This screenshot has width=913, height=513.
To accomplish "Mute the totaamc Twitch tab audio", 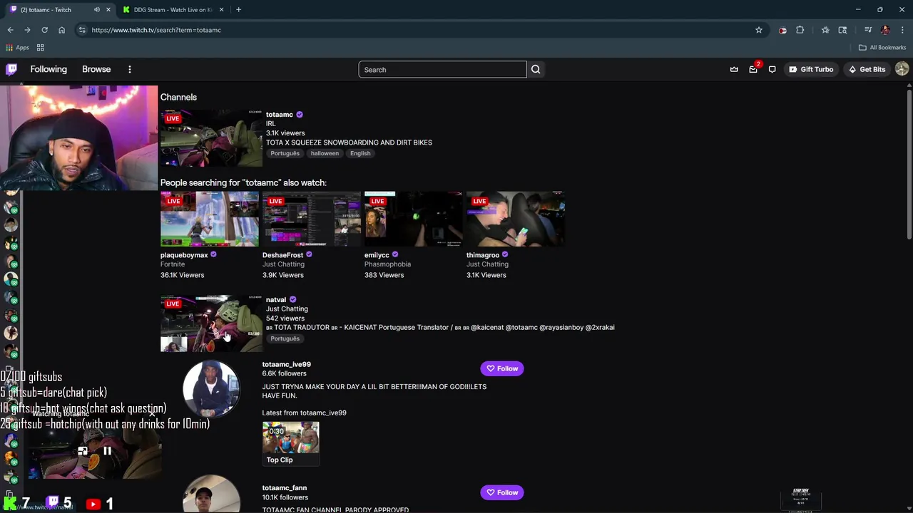I will click(x=96, y=10).
